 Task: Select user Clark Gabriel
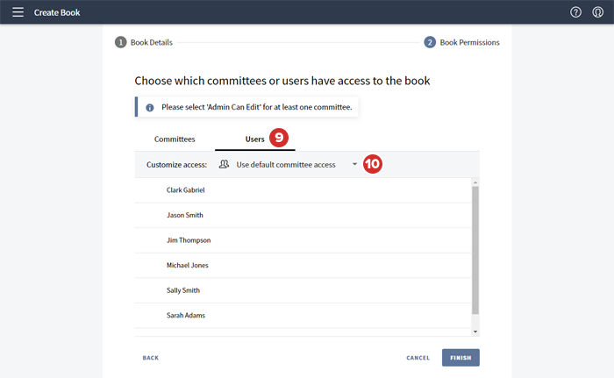point(186,189)
